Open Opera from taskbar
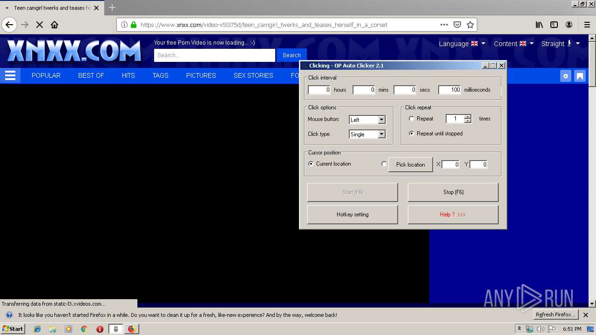The height and width of the screenshot is (335, 596). (100, 329)
